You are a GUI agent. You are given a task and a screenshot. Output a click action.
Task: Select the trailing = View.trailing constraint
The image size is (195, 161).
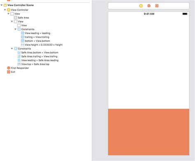37,37
